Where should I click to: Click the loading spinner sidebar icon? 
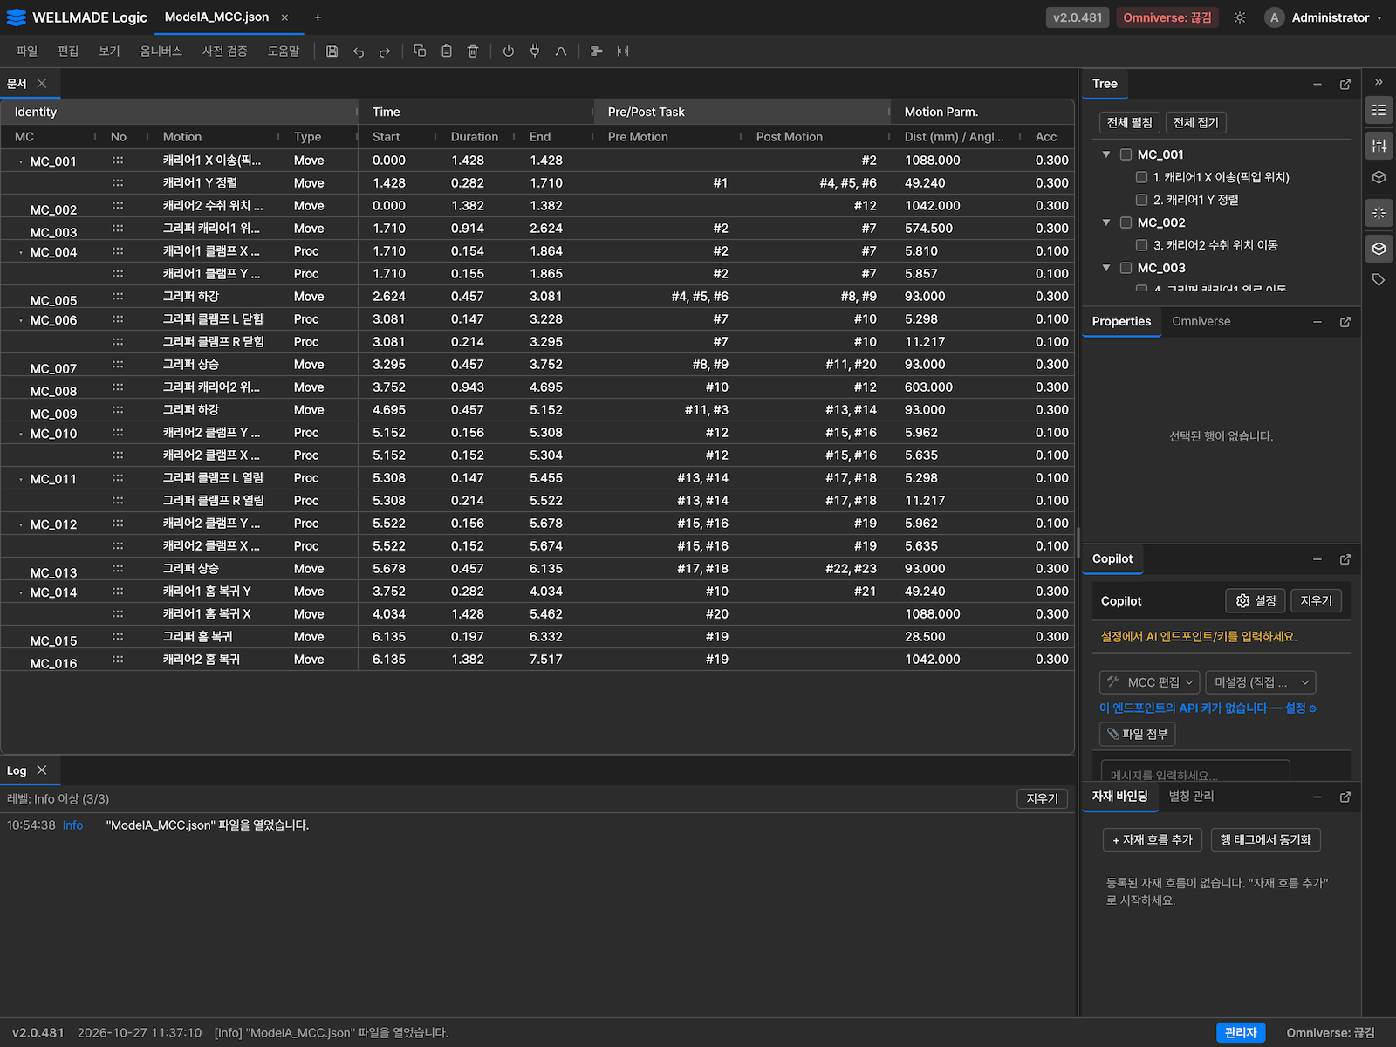click(1379, 213)
